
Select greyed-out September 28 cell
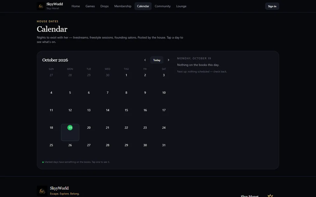pos(70,80)
